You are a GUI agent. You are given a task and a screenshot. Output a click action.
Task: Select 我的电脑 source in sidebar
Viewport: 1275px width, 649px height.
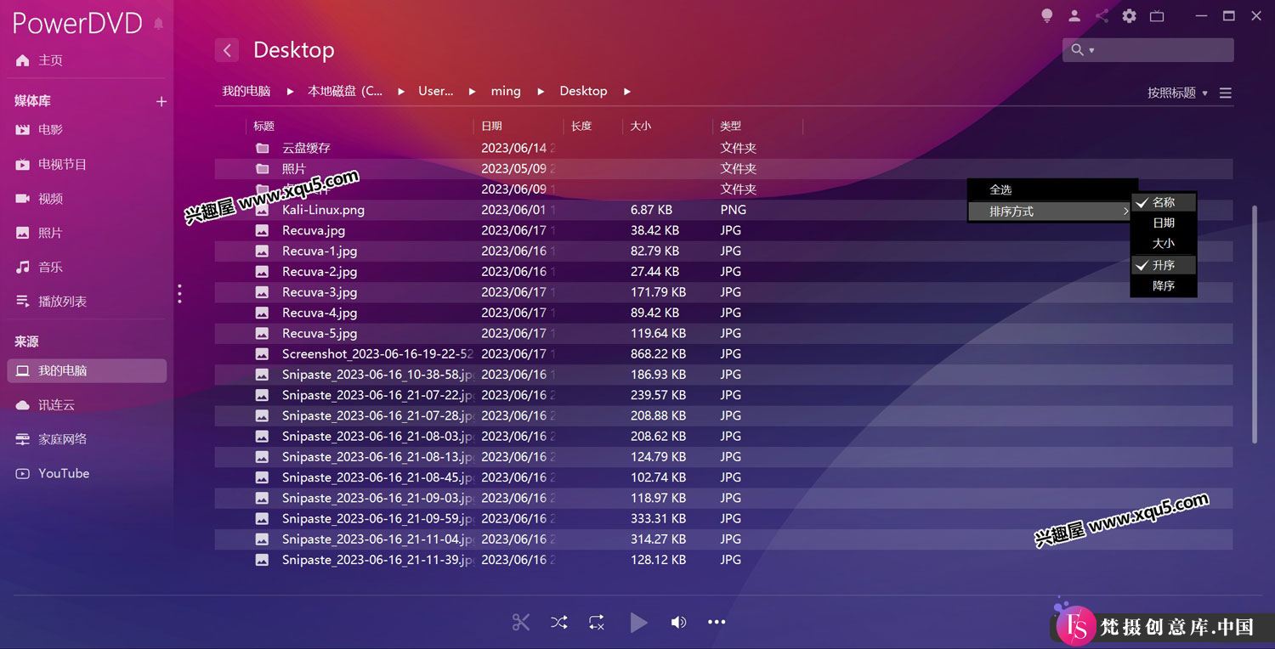pyautogui.click(x=87, y=370)
